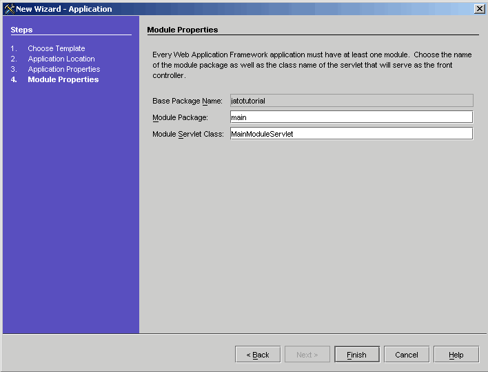The width and height of the screenshot is (488, 372).
Task: Select step 'Application Properties'
Action: tap(64, 69)
